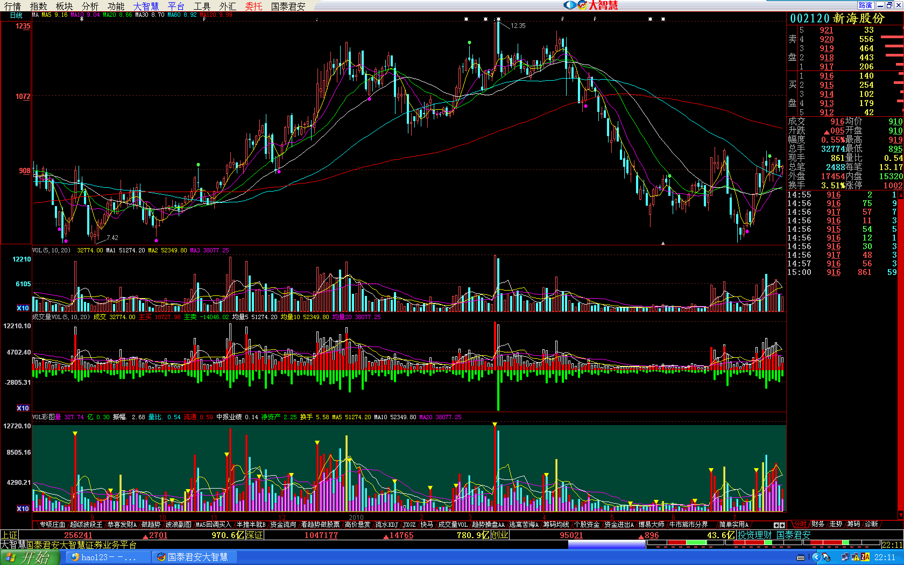Screen dimensions: 904x565
Task: Open the 投资理财 link in status bar
Action: (x=754, y=535)
